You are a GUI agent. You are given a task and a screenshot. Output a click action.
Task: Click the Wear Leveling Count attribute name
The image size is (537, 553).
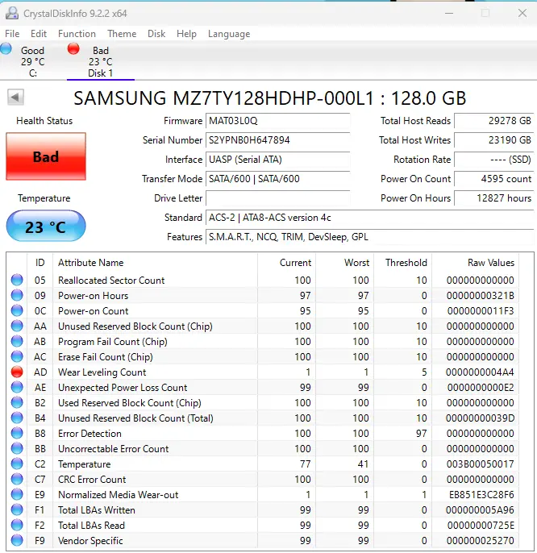(102, 372)
